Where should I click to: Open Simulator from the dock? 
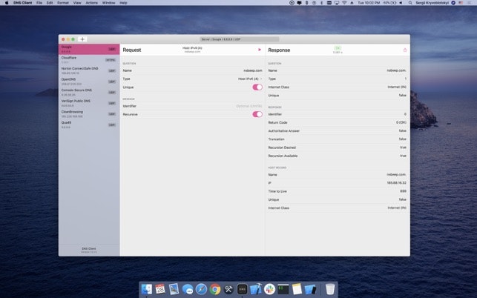(x=310, y=289)
